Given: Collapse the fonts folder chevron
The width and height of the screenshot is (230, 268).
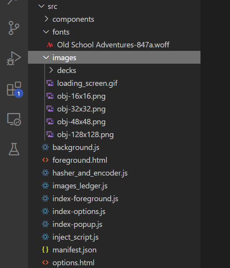Looking at the screenshot, I should [46, 32].
